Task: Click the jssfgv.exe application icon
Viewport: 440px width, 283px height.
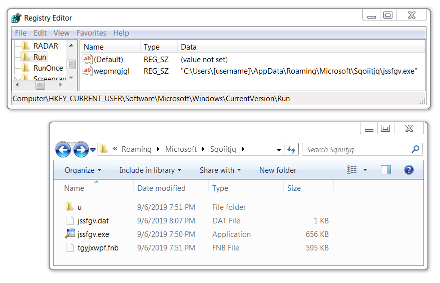Action: pos(70,233)
